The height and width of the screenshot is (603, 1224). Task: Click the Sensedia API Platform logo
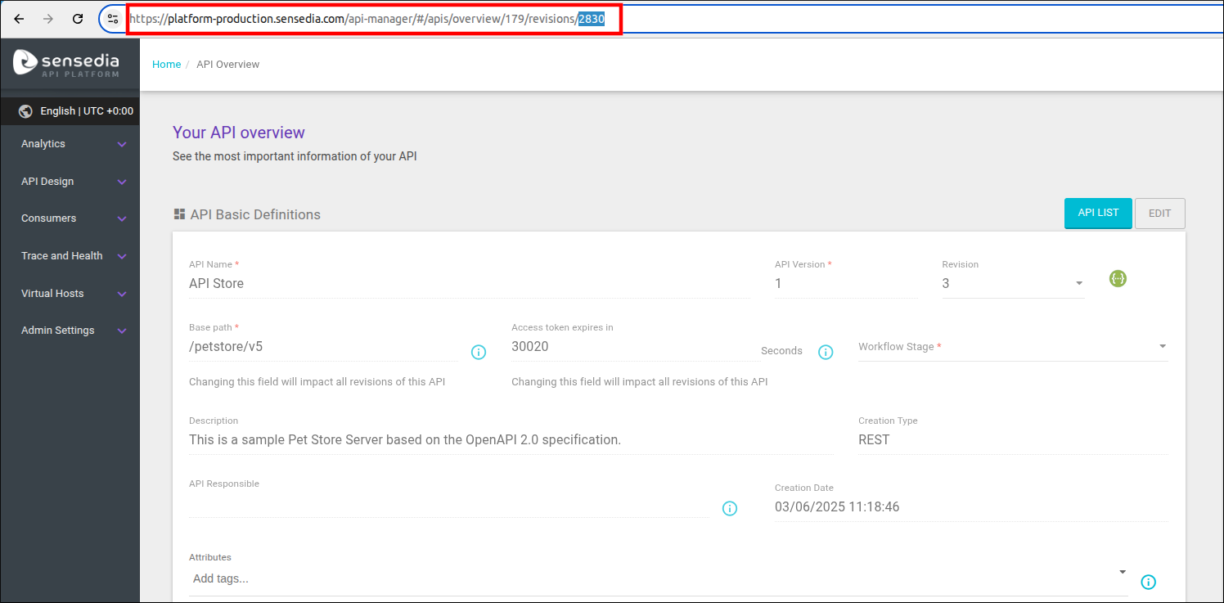(x=70, y=62)
